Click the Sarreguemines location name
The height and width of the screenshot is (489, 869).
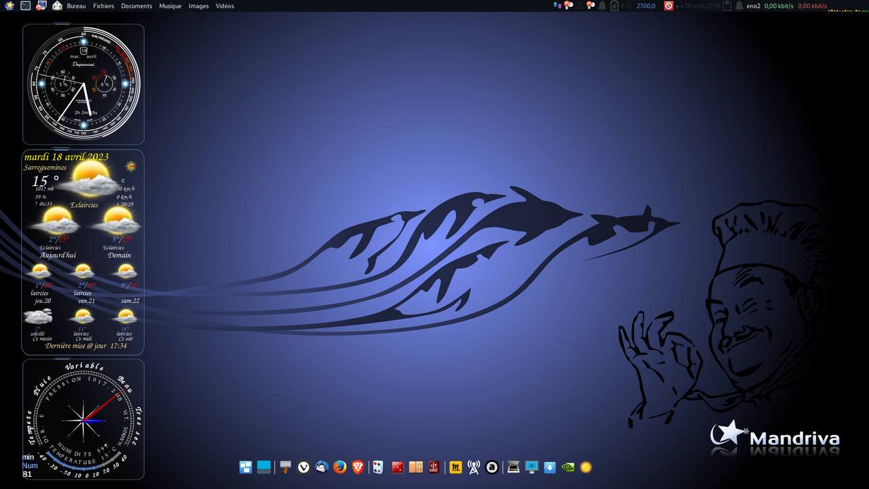[x=45, y=167]
